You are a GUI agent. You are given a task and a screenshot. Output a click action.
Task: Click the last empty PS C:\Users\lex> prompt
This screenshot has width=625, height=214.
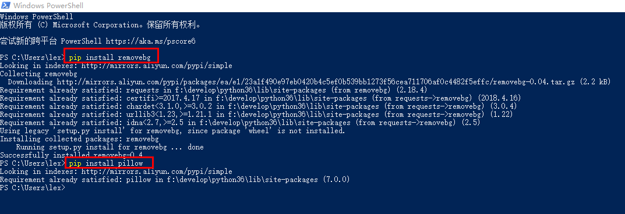[32, 188]
